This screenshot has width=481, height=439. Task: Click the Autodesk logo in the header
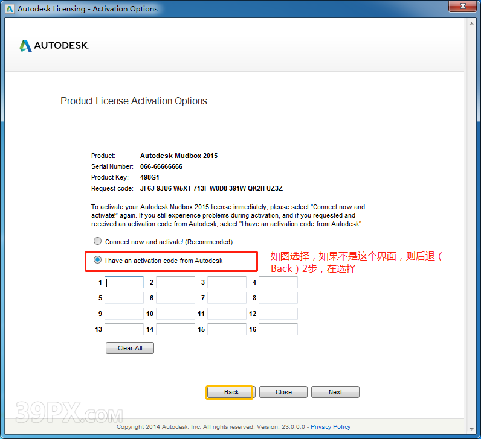tap(54, 46)
